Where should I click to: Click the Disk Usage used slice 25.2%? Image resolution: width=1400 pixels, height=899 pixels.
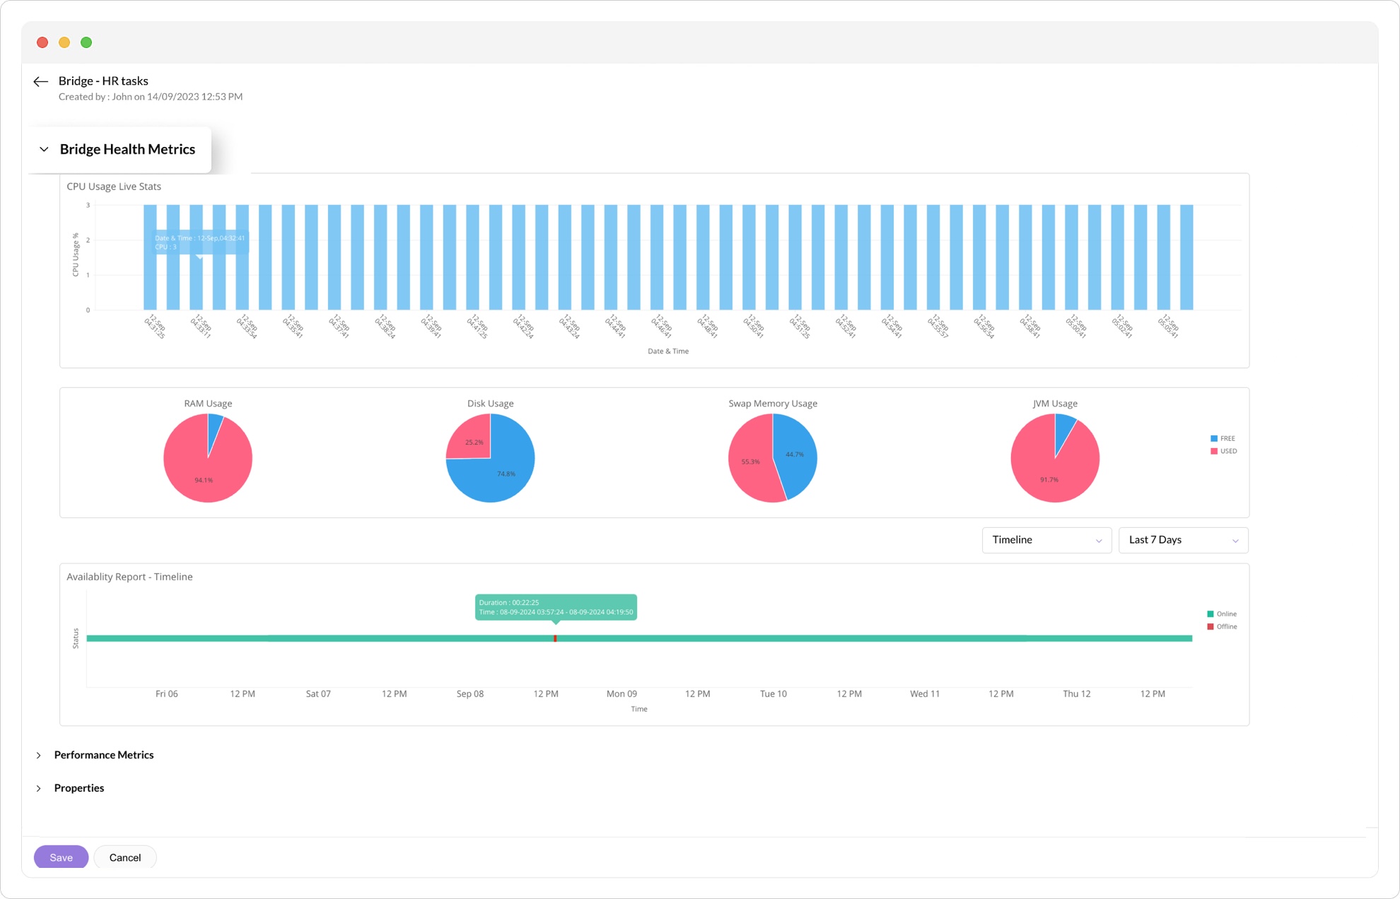pos(472,440)
